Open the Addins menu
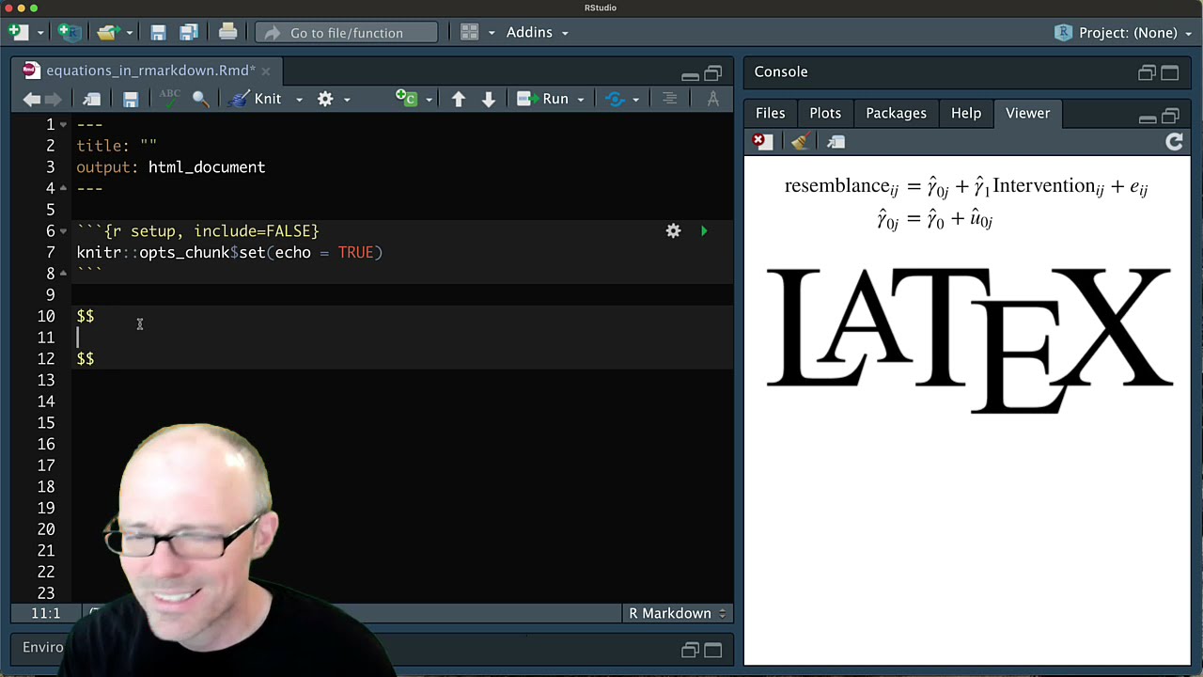The width and height of the screenshot is (1203, 677). [538, 32]
